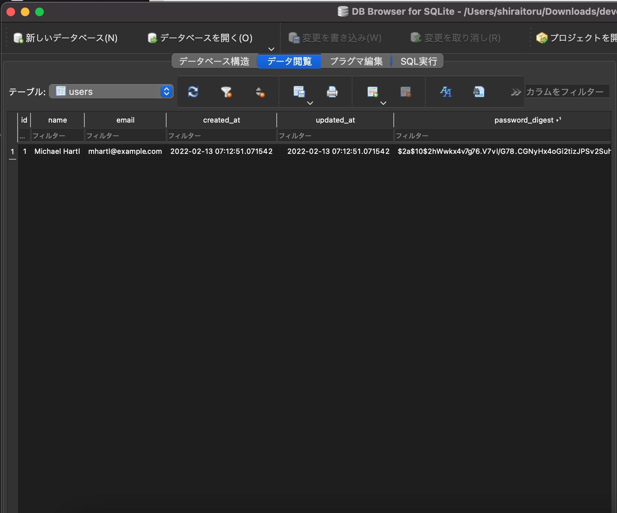Focus the password_digest column filter field

click(503, 136)
